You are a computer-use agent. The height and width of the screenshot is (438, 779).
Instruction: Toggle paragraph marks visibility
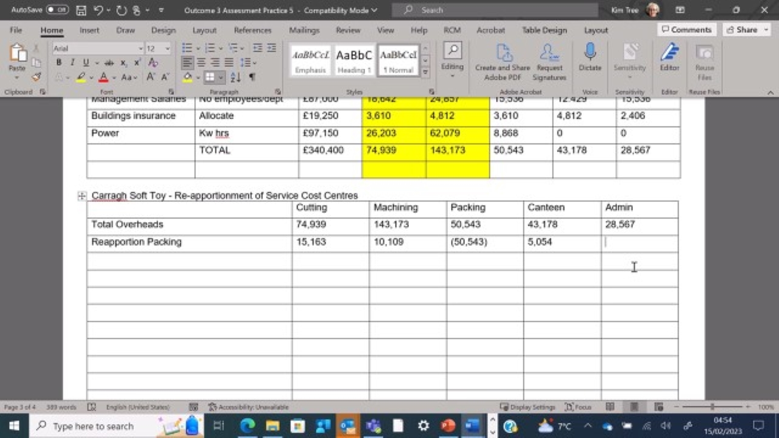point(252,77)
